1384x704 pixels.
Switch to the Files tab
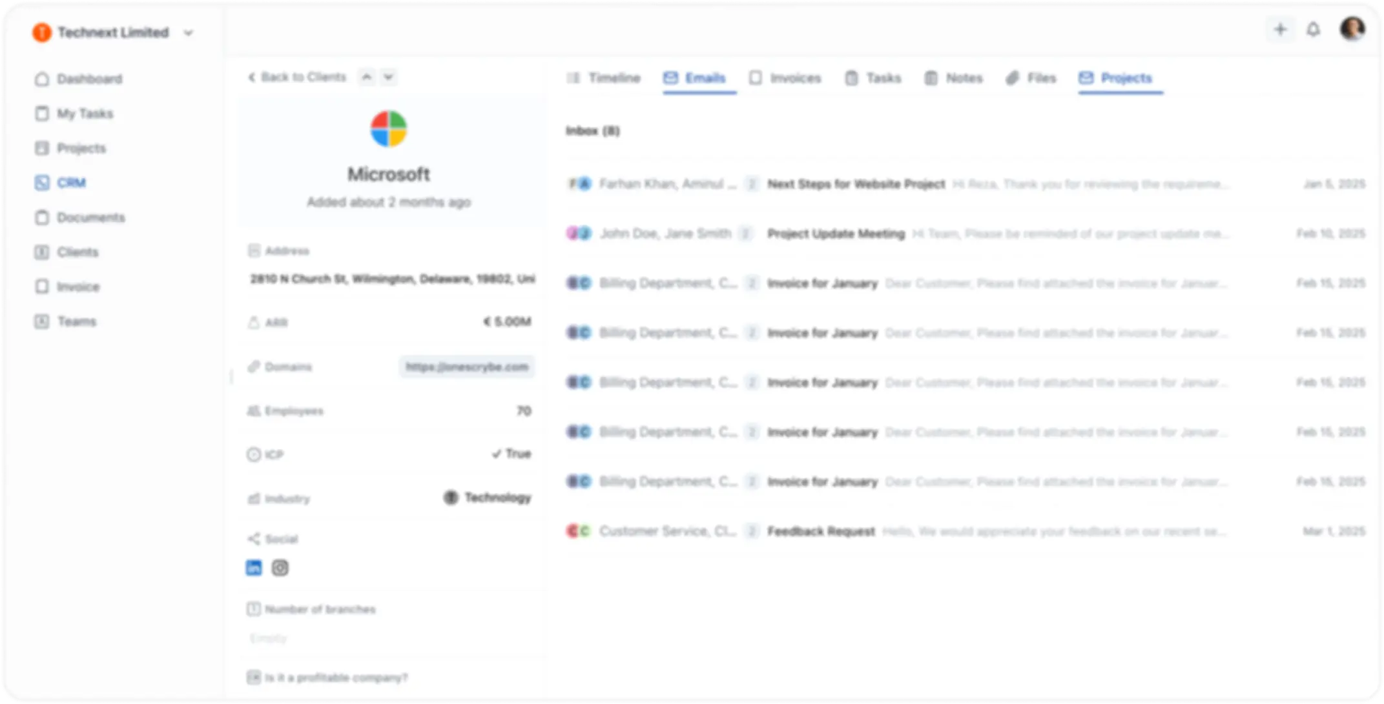point(1031,78)
